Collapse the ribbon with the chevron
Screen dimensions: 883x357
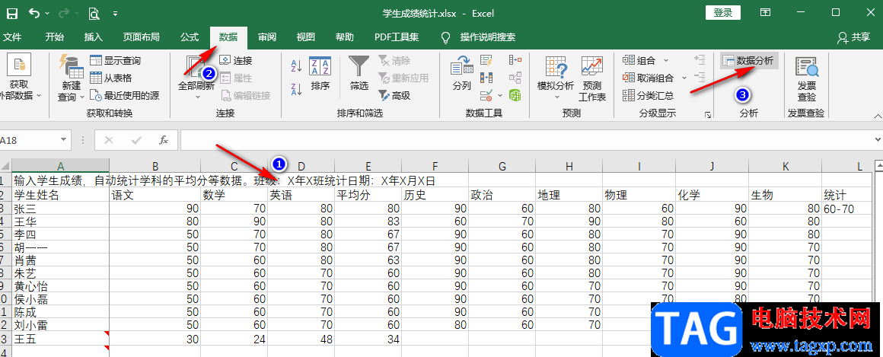coord(878,114)
